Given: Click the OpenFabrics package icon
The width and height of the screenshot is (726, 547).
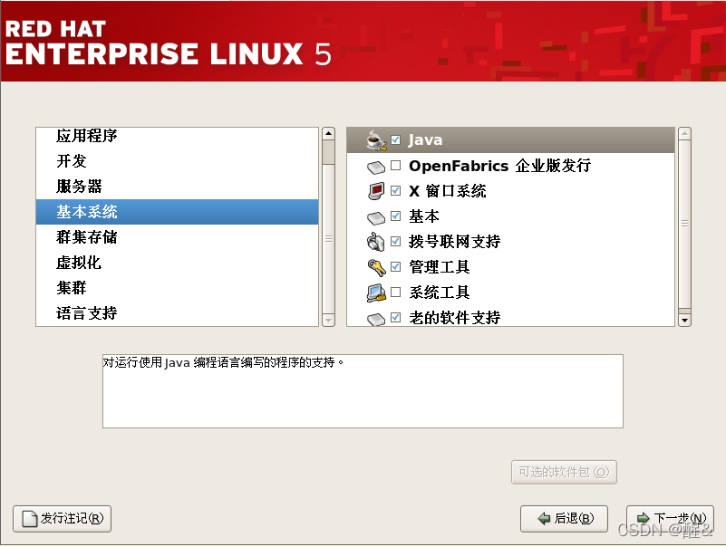Looking at the screenshot, I should click(376, 167).
